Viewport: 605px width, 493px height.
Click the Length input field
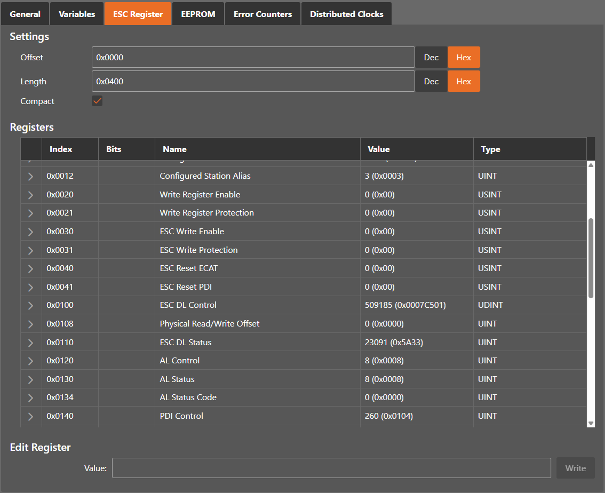coord(253,82)
